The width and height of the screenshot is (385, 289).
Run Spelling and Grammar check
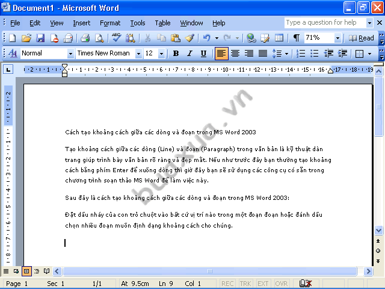116,37
